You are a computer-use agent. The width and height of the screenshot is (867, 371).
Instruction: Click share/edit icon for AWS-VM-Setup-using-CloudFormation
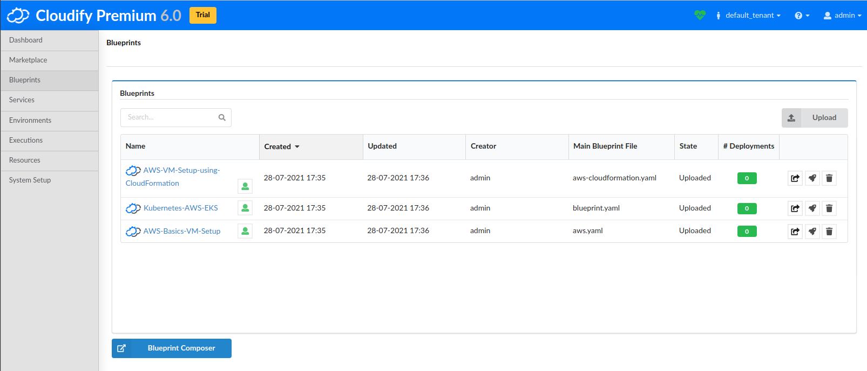click(x=795, y=178)
